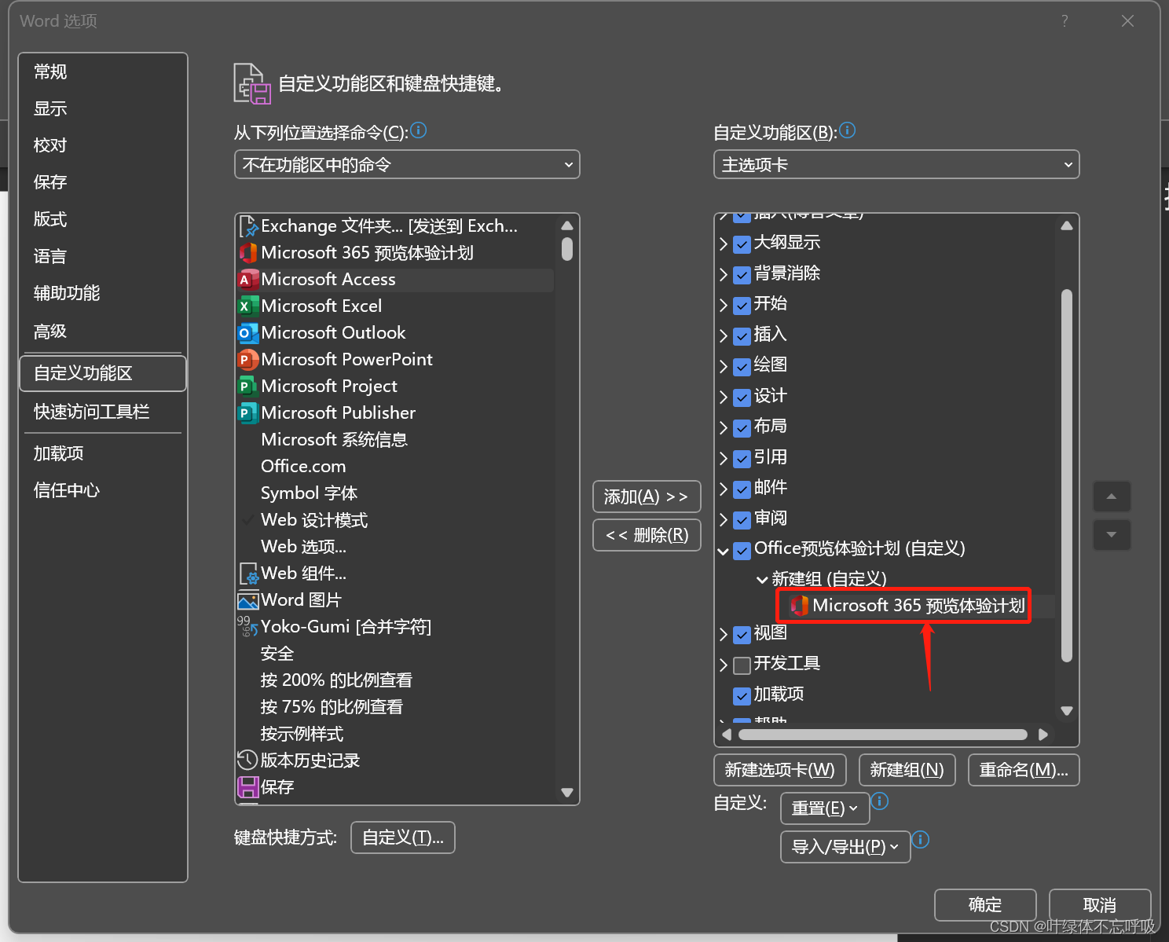This screenshot has width=1169, height=942.
Task: Click Microsoft 365 icon in 新建组 tree
Action: [799, 606]
